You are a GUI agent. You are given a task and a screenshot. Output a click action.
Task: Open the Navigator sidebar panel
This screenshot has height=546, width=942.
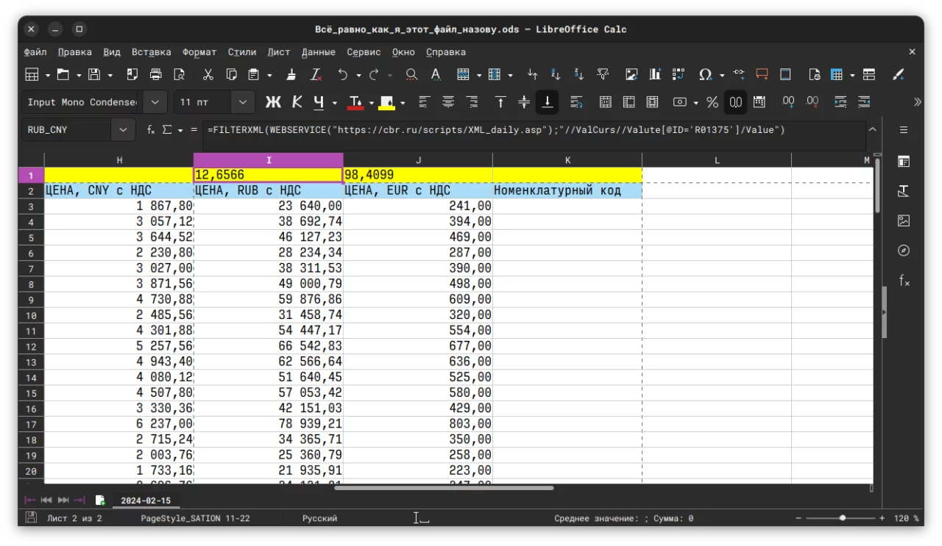pos(904,250)
